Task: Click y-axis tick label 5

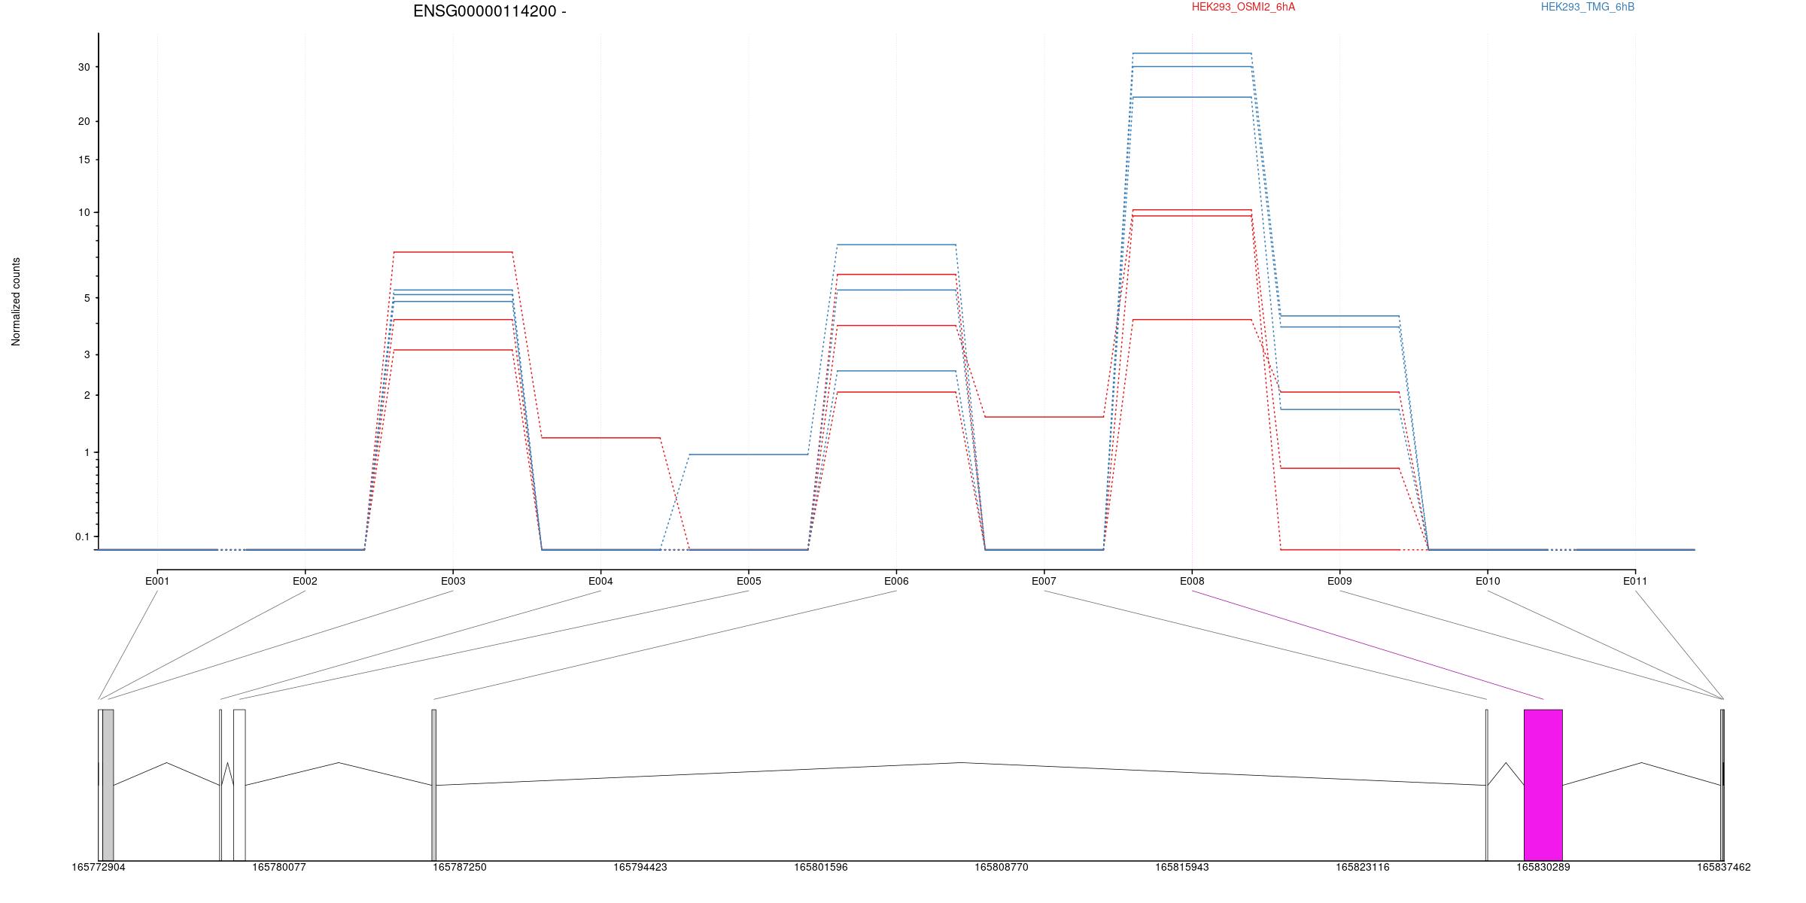Action: pos(86,298)
